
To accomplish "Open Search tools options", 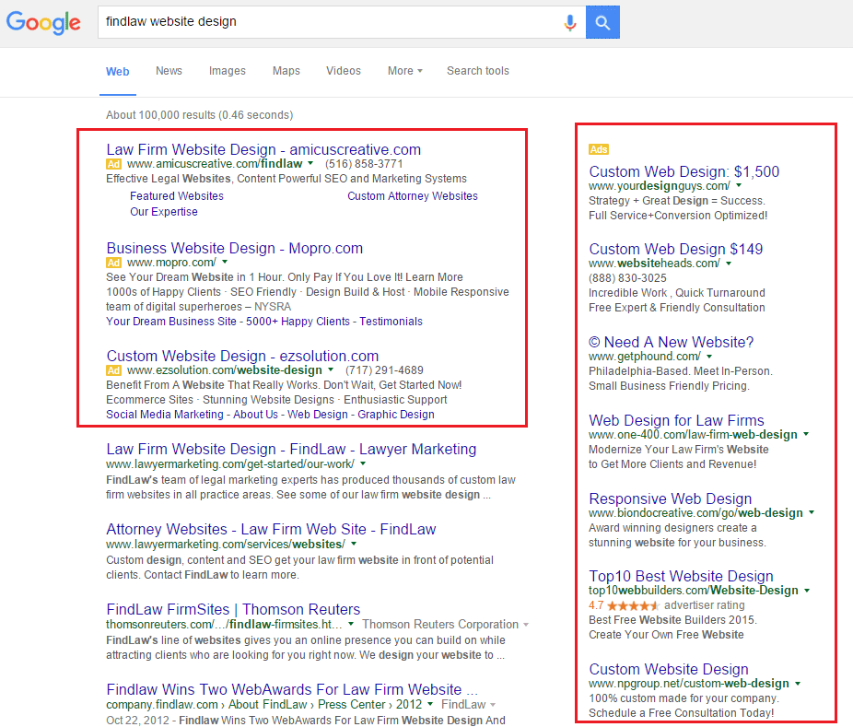I will [x=478, y=71].
